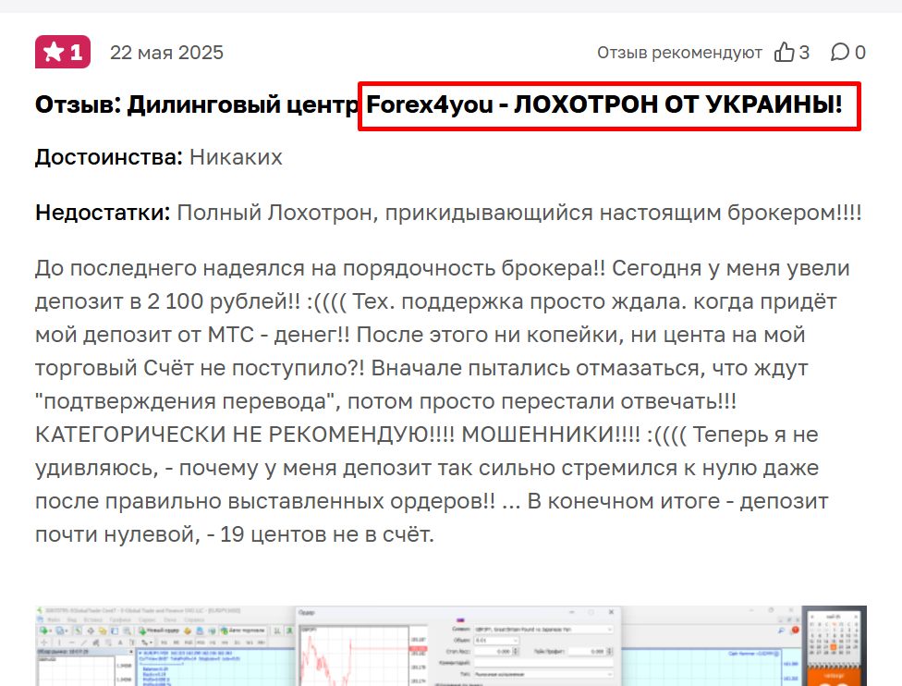Click the one-star rating badge
The width and height of the screenshot is (902, 686).
[x=63, y=52]
